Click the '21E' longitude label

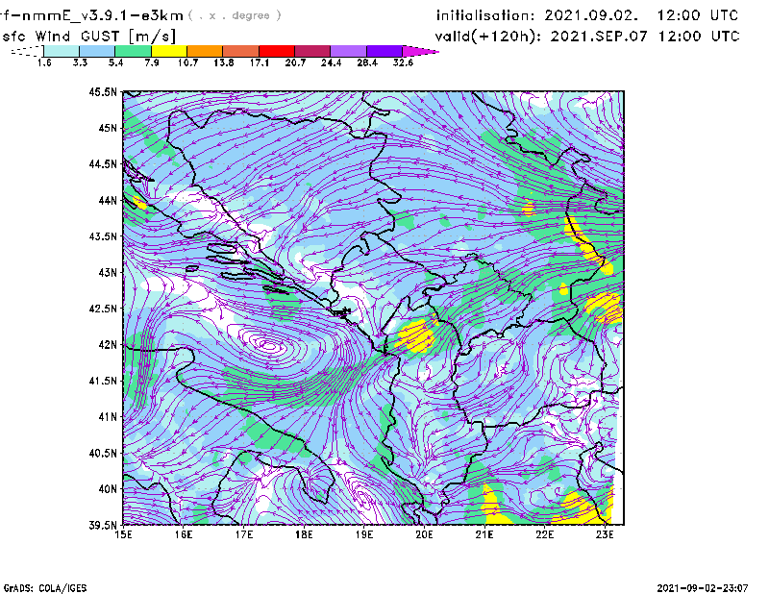(x=484, y=534)
